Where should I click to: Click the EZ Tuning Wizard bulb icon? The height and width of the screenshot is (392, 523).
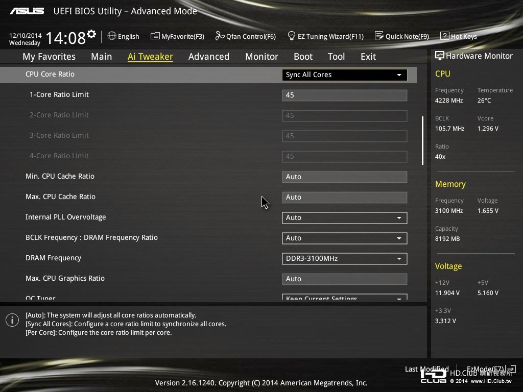291,36
